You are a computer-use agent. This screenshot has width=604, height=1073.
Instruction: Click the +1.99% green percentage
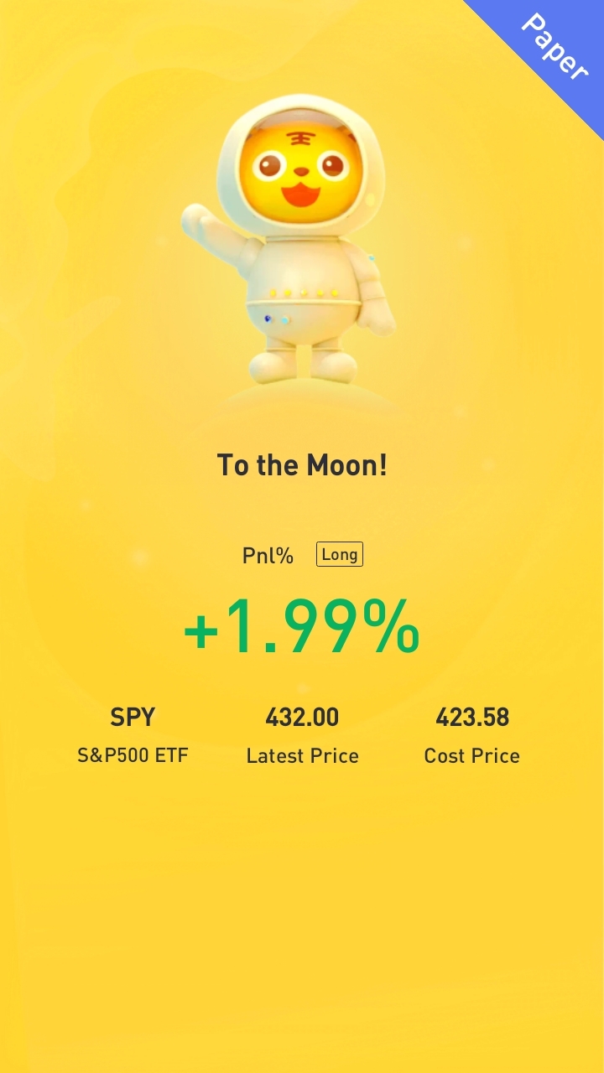coord(302,627)
